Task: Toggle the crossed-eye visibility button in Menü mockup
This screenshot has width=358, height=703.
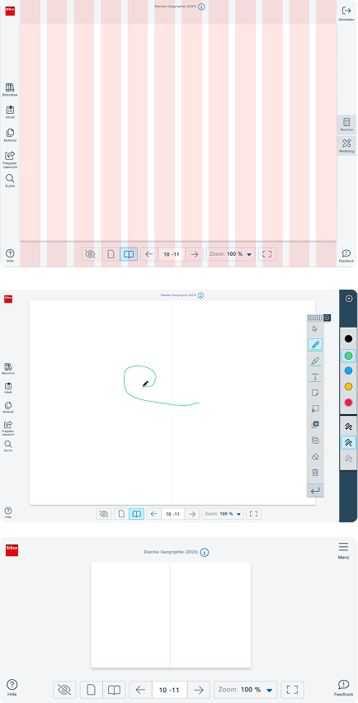Action: click(65, 690)
